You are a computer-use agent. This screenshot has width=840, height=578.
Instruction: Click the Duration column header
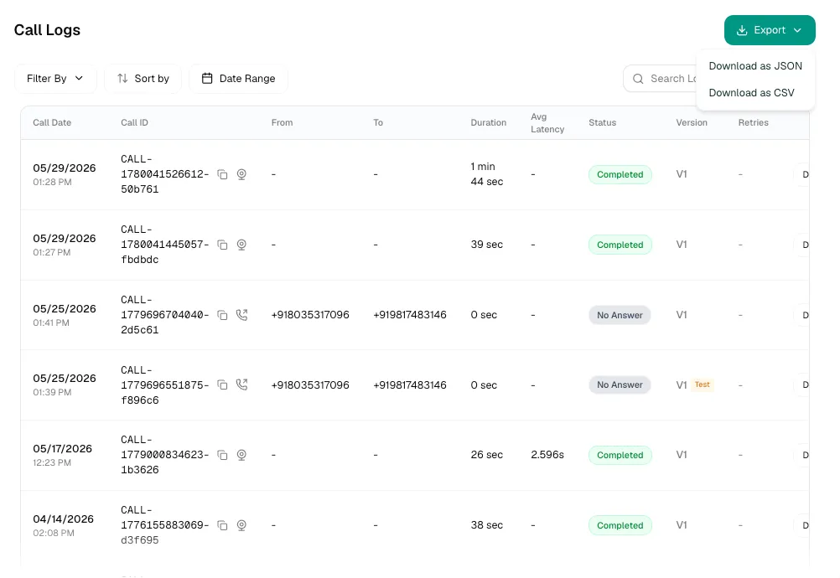[x=488, y=122]
